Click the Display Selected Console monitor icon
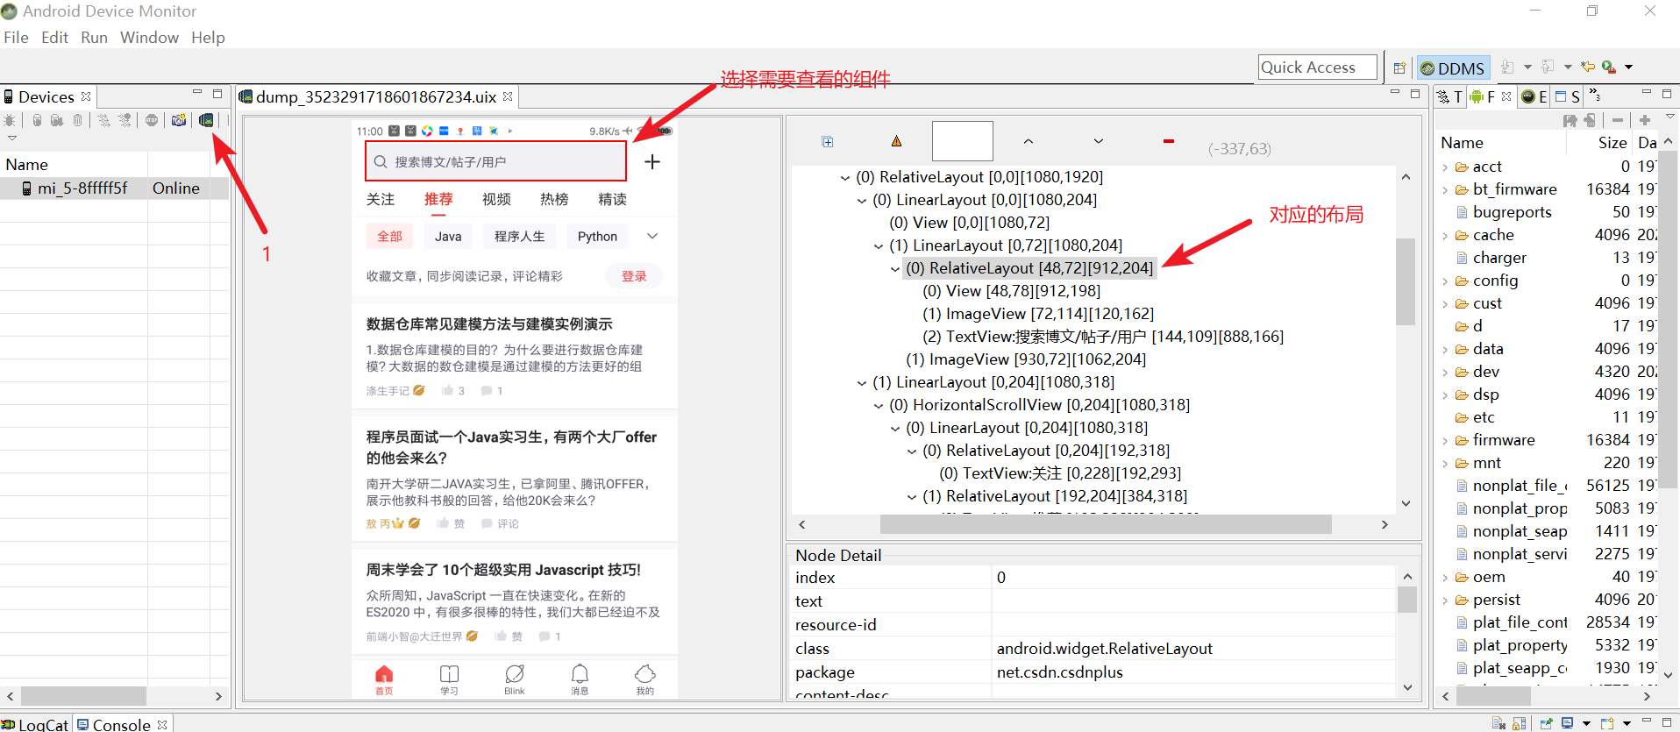 (1568, 723)
